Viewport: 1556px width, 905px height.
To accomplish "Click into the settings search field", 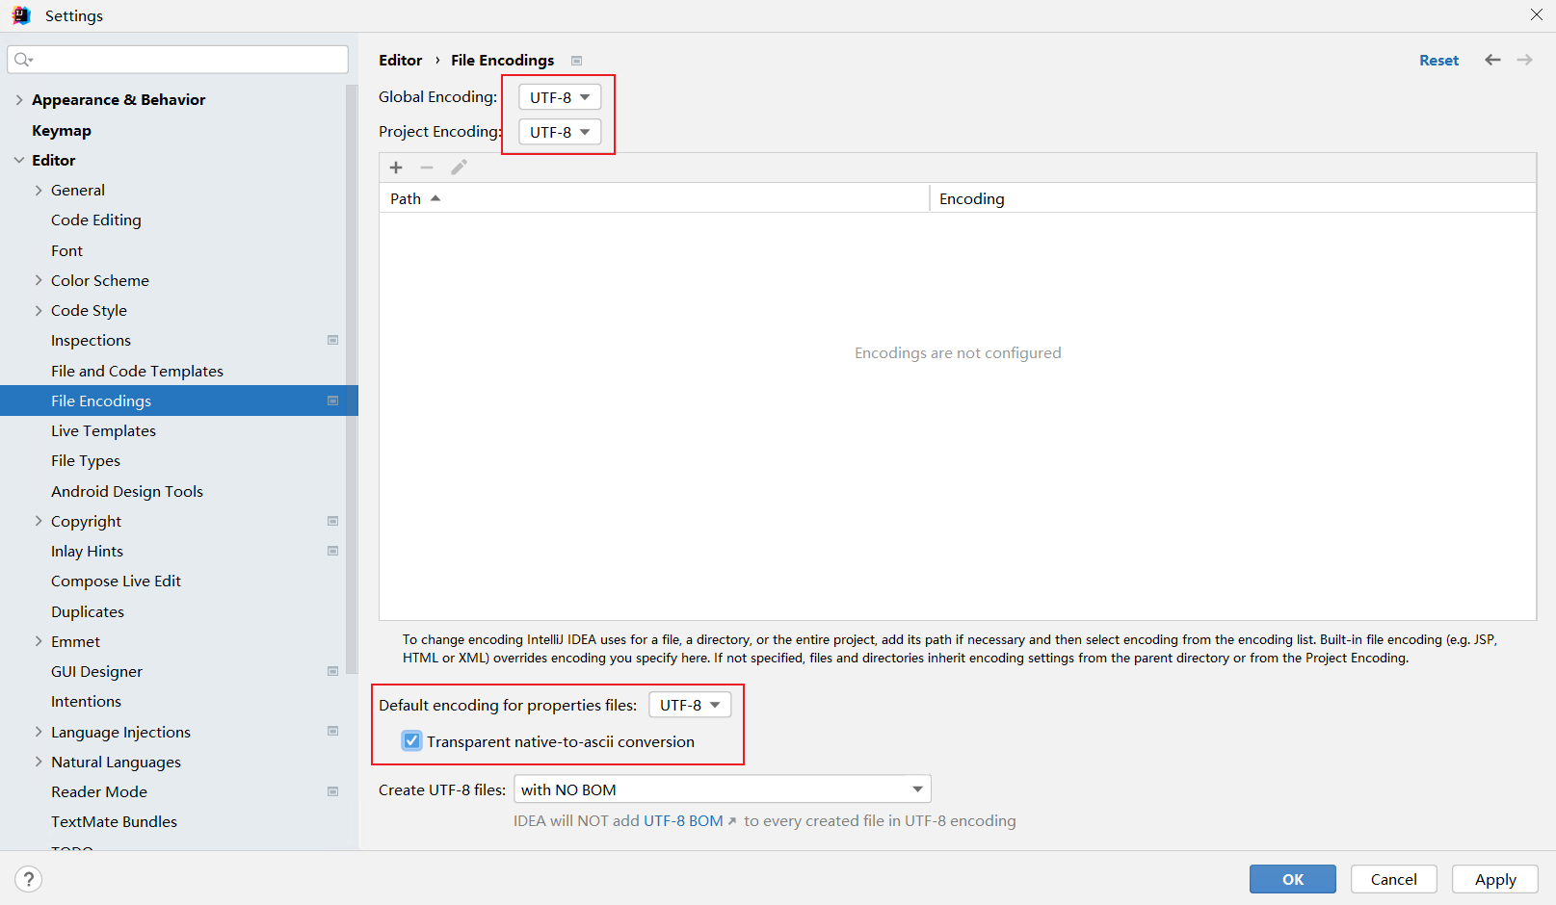I will 178,60.
